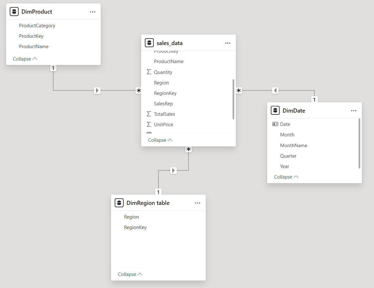Click the one-side marker above DimDate
Image resolution: width=374 pixels, height=288 pixels.
pos(314,100)
